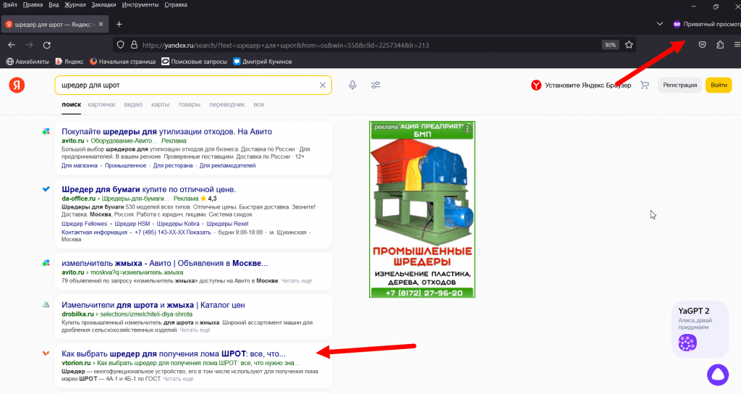The height and width of the screenshot is (394, 741).
Task: Open the Закладки menu
Action: pos(104,5)
